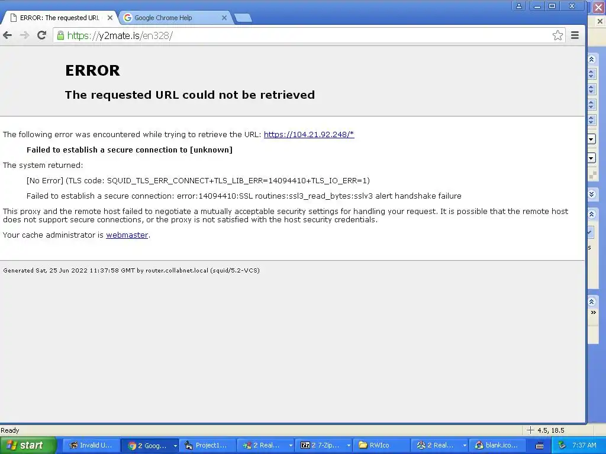Toggle the checked checkbox in background side panel
This screenshot has height=454, width=606.
pos(590,232)
